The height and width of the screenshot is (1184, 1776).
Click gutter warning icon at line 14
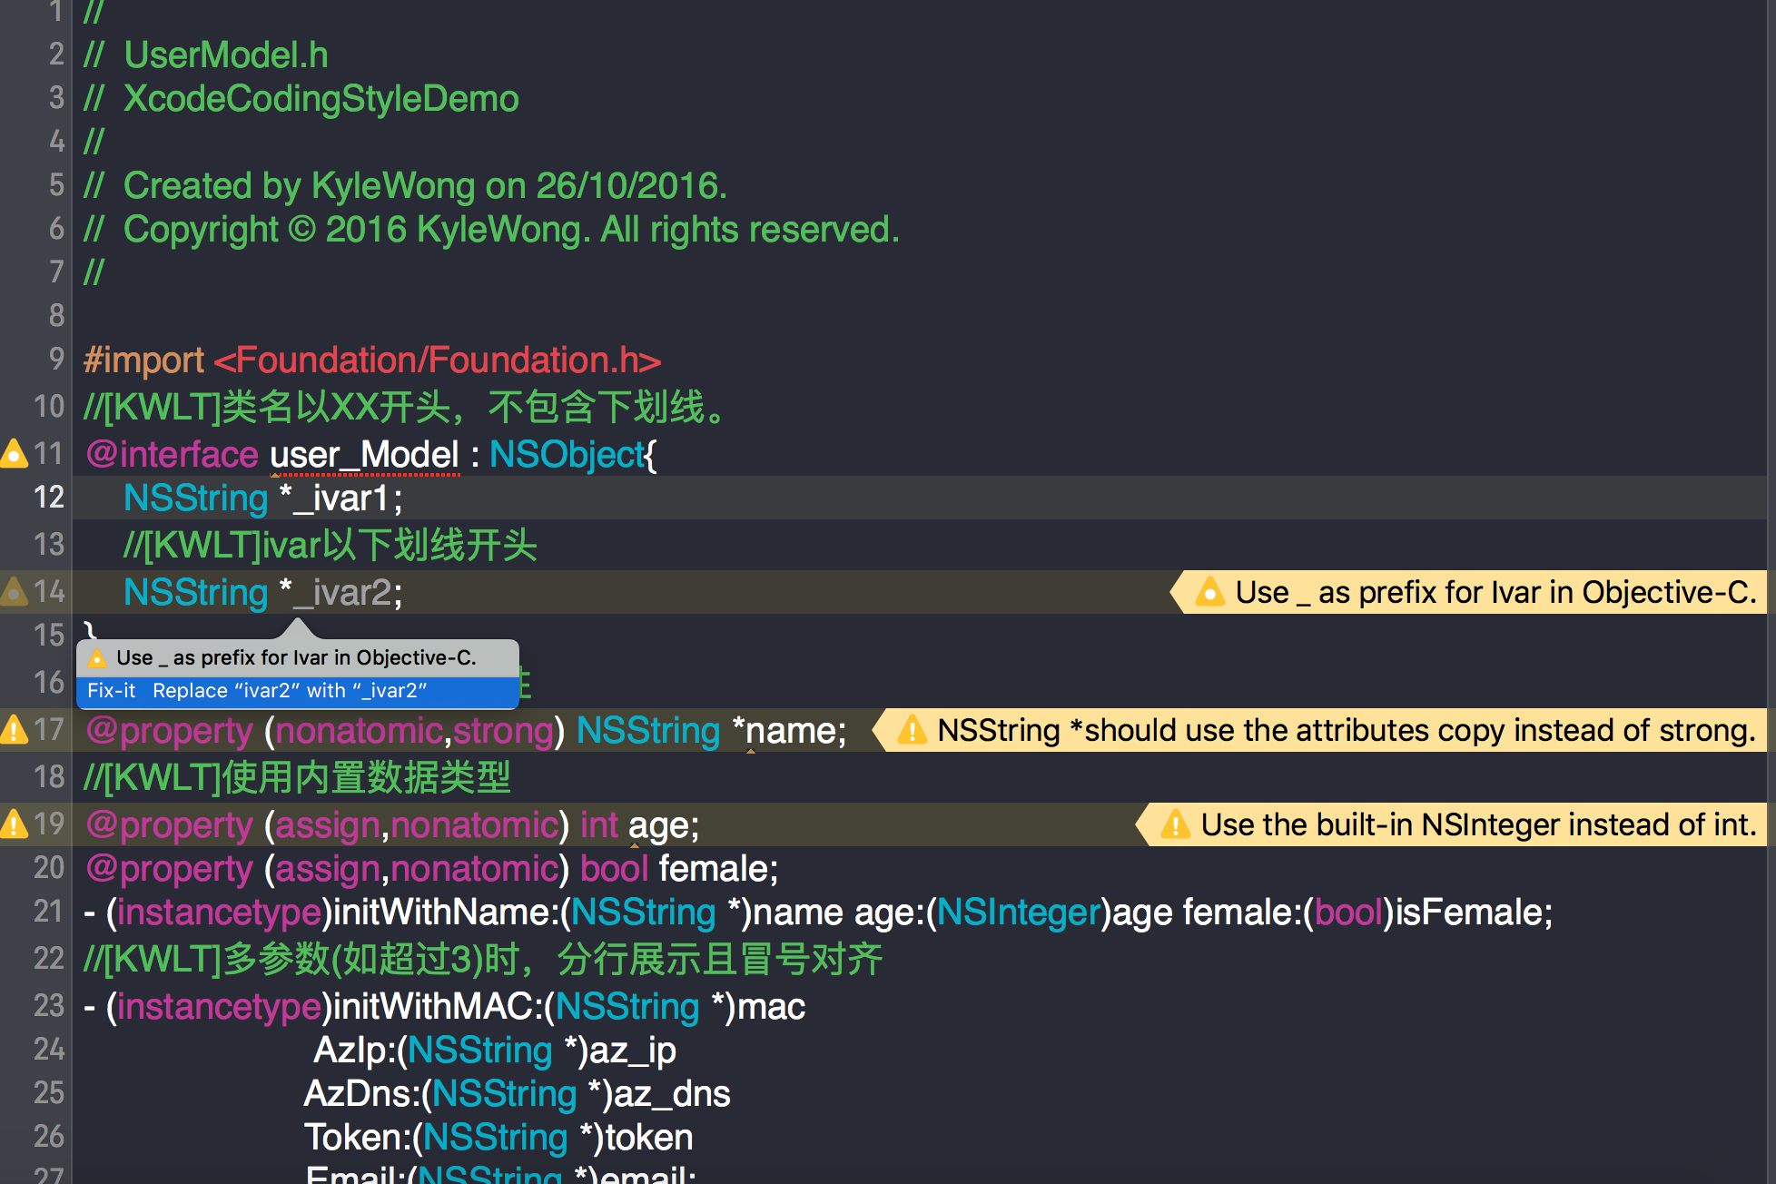point(14,592)
